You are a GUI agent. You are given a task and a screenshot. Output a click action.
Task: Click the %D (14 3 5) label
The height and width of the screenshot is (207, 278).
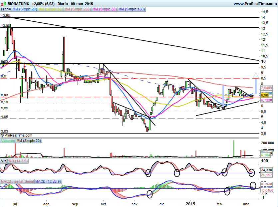pos(18,161)
